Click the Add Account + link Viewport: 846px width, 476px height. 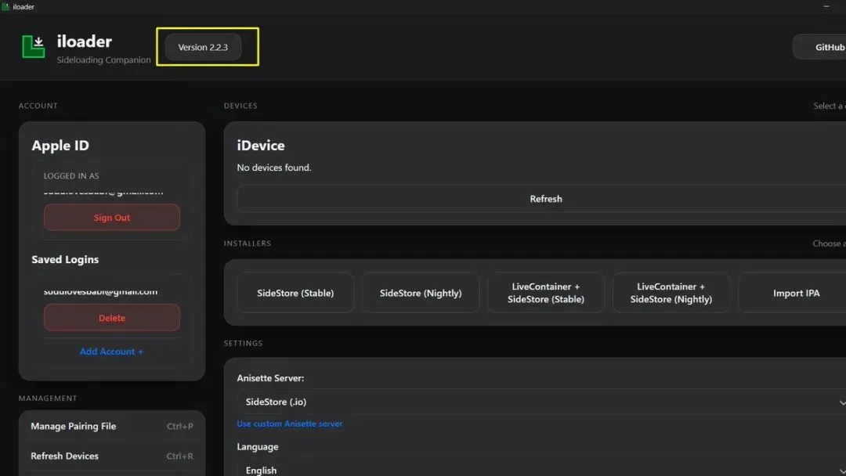(x=112, y=352)
